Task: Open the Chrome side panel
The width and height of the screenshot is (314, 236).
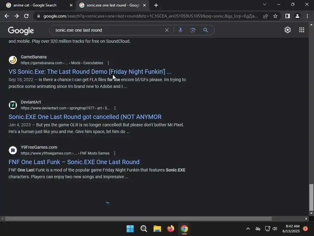Action: click(288, 16)
